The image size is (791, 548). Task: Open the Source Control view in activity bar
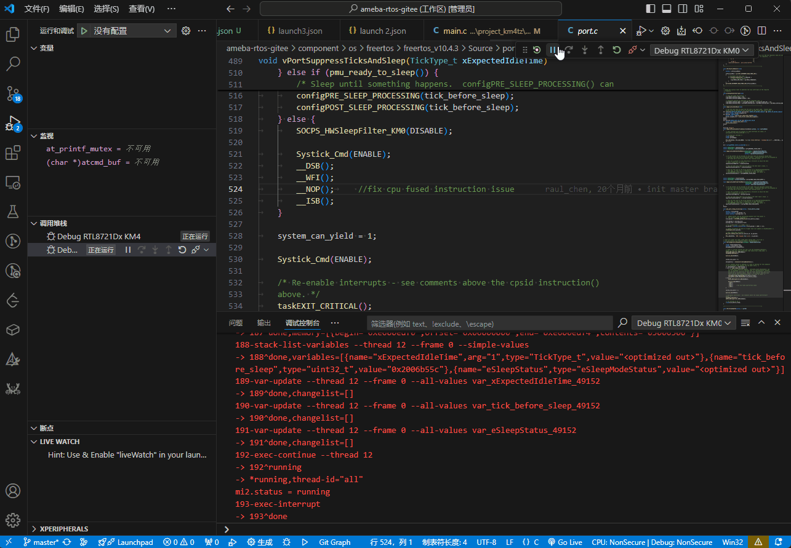[13, 93]
